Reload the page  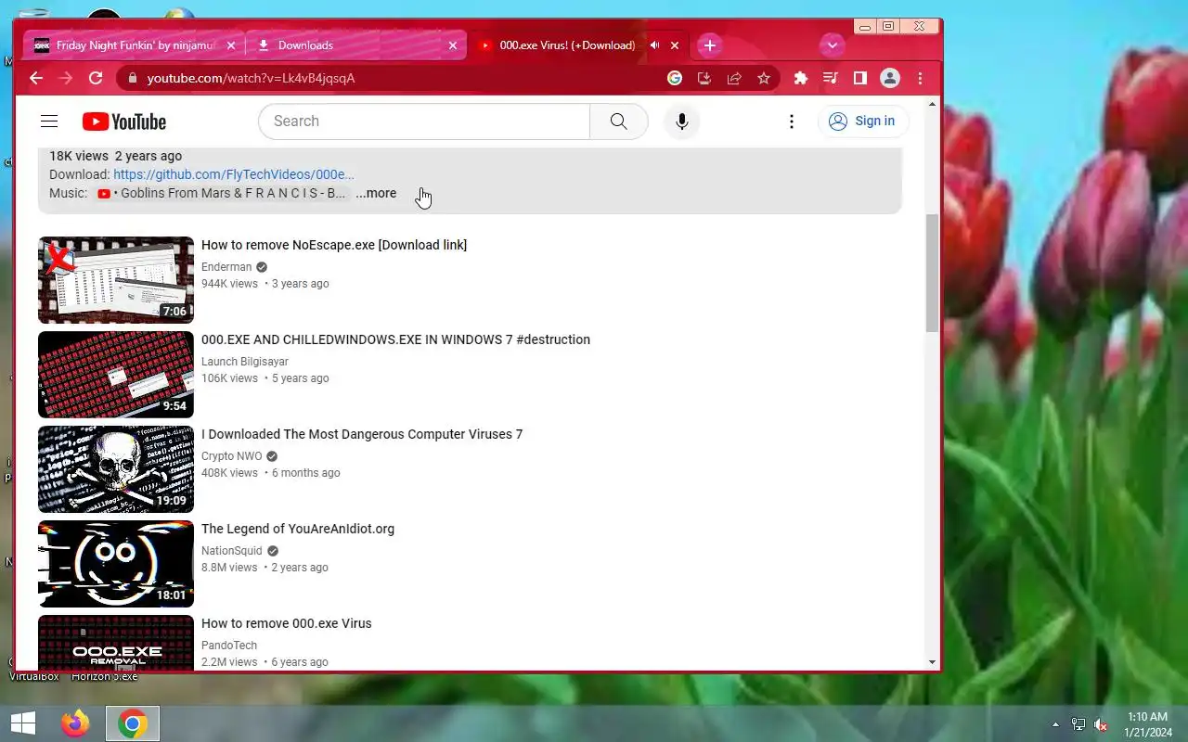(x=96, y=78)
